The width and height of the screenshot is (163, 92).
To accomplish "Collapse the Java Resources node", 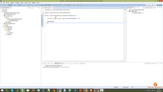I will click(x=3, y=16).
